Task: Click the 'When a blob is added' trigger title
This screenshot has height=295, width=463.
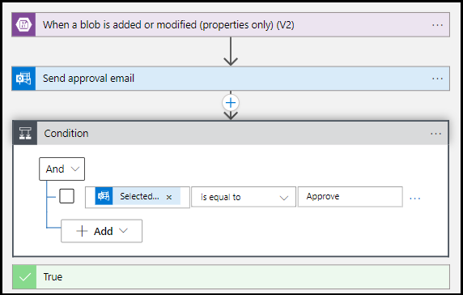Action: (x=168, y=25)
